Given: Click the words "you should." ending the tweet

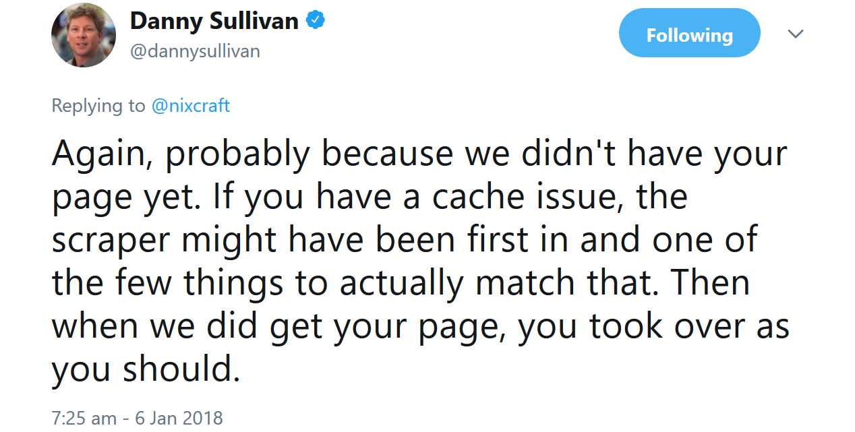Looking at the screenshot, I should click(146, 369).
